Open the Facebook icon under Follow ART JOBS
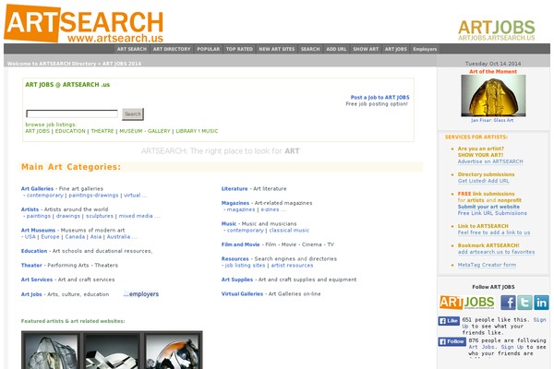554x369 pixels. pyautogui.click(x=508, y=303)
